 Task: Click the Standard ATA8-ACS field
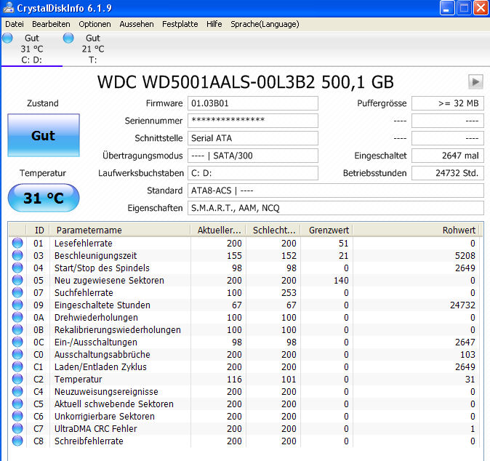tap(336, 191)
